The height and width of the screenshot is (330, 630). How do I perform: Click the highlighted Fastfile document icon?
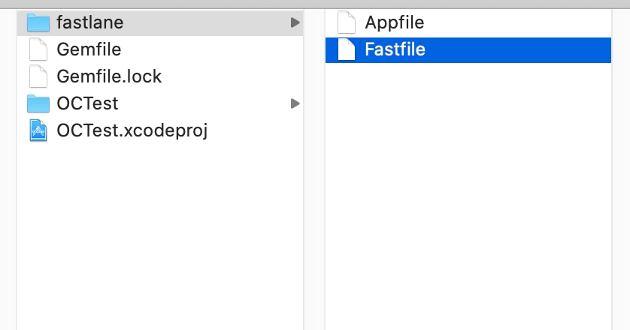point(347,49)
